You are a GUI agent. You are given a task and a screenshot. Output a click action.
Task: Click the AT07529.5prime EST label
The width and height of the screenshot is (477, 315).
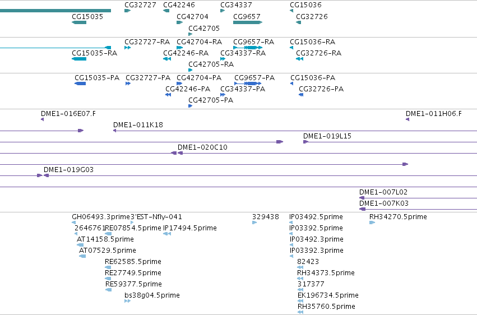tap(108, 251)
